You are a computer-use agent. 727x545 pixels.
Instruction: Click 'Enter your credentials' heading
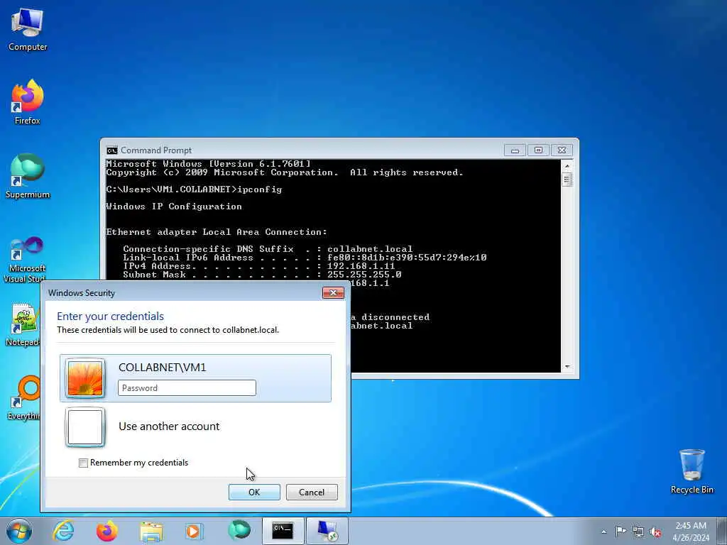pyautogui.click(x=110, y=316)
